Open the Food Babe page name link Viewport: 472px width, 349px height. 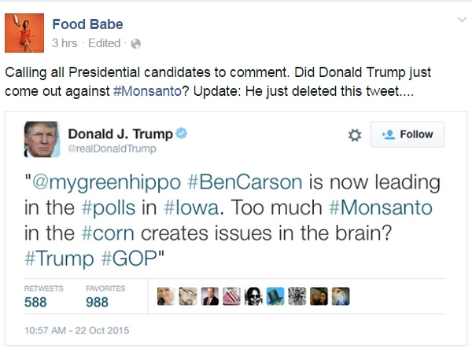tap(87, 24)
